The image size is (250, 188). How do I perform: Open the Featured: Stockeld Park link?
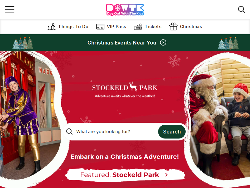pyautogui.click(x=125, y=175)
